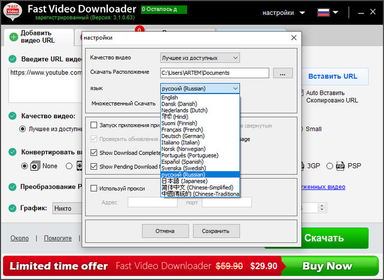Click the Сохранить button
This screenshot has height=280, width=384.
pos(215,231)
